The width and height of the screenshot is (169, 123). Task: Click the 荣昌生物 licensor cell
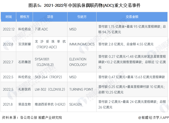tap(25, 104)
